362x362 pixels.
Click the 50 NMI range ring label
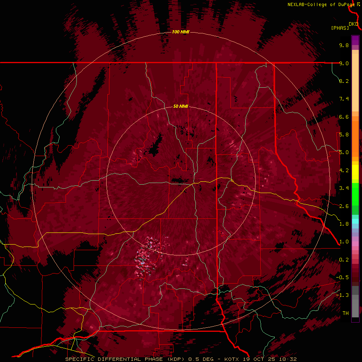181,106
